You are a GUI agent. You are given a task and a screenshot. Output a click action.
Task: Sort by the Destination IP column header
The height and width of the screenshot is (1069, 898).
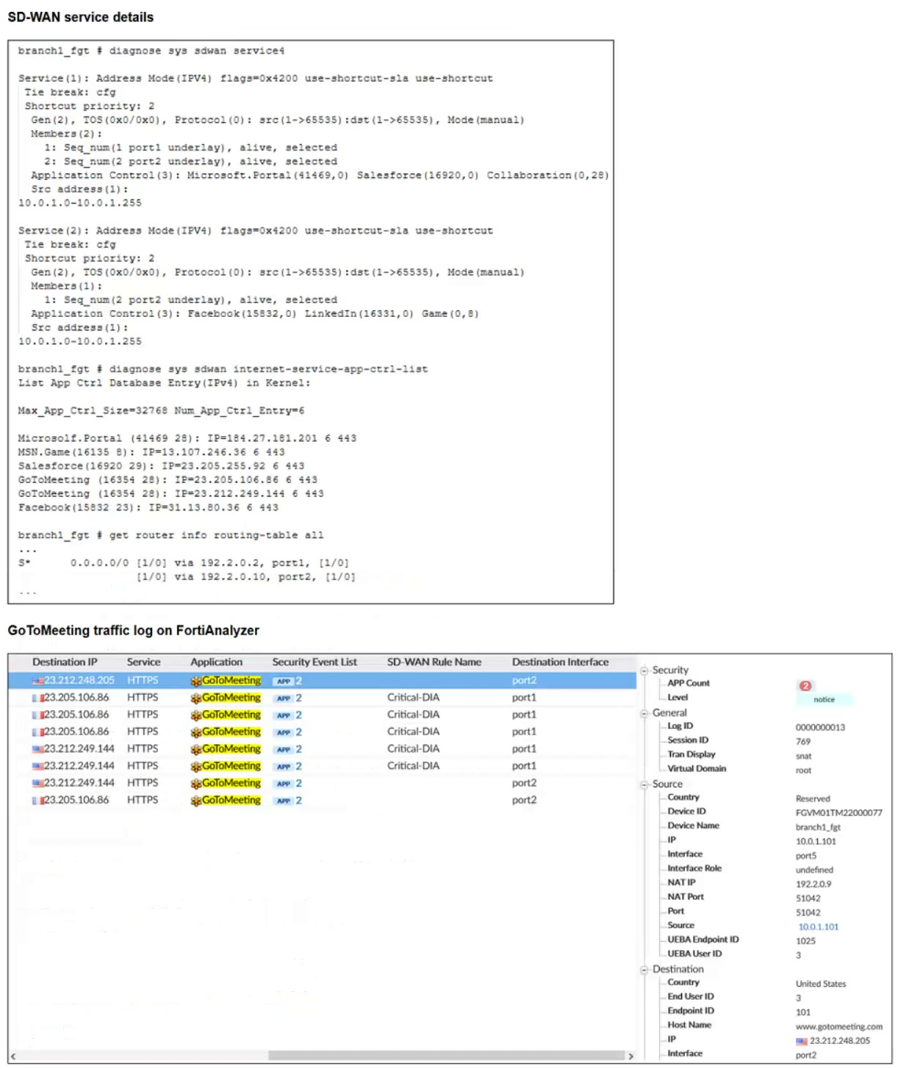65,662
